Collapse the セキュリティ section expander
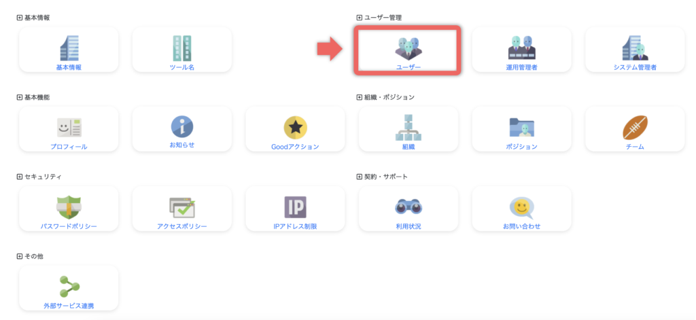The width and height of the screenshot is (696, 320). coord(20,177)
